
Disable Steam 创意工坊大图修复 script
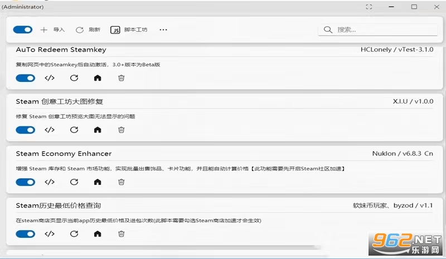pos(26,130)
